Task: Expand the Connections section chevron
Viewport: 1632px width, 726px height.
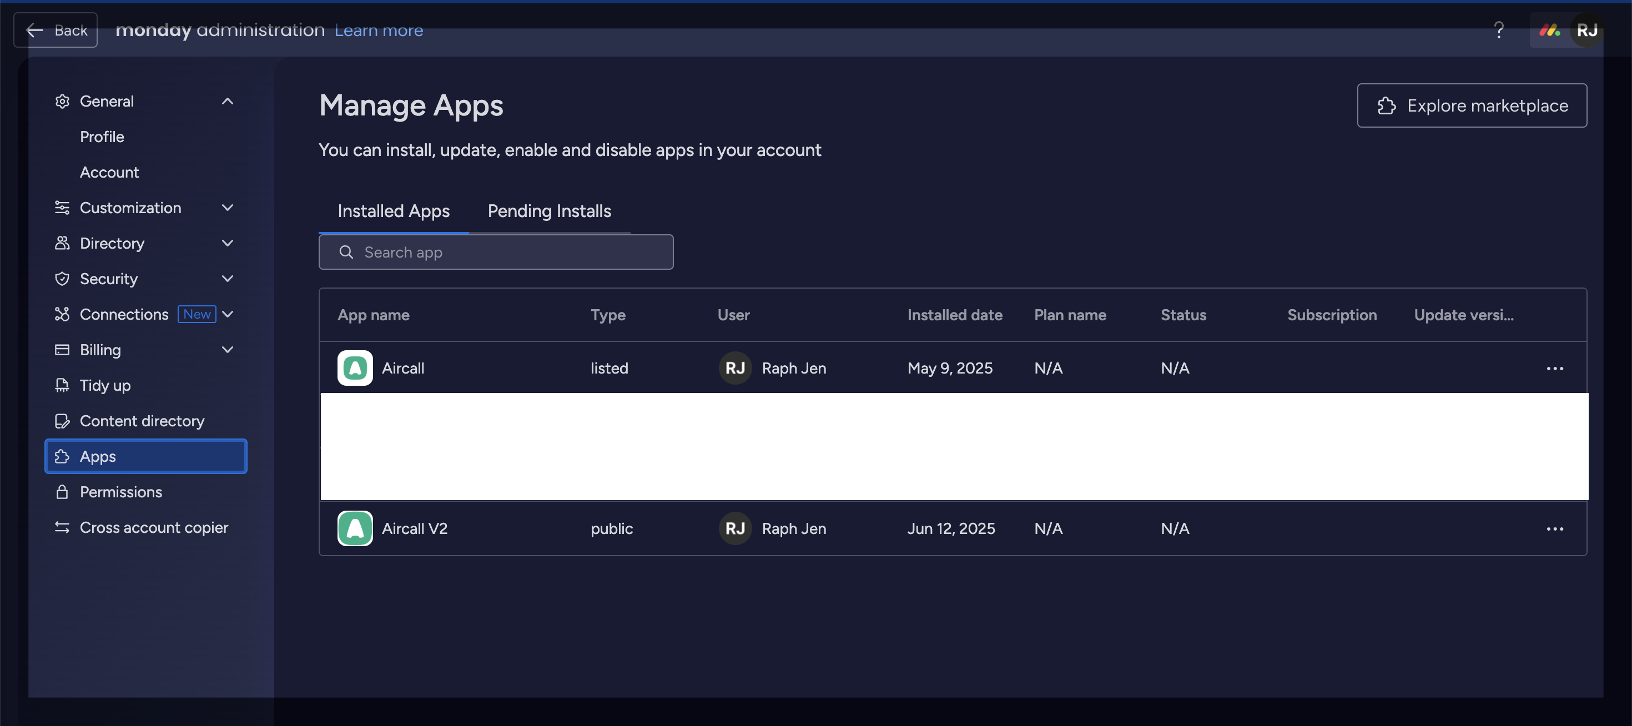Action: [x=228, y=314]
